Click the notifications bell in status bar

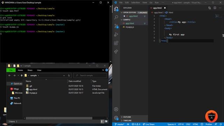(x=221, y=124)
